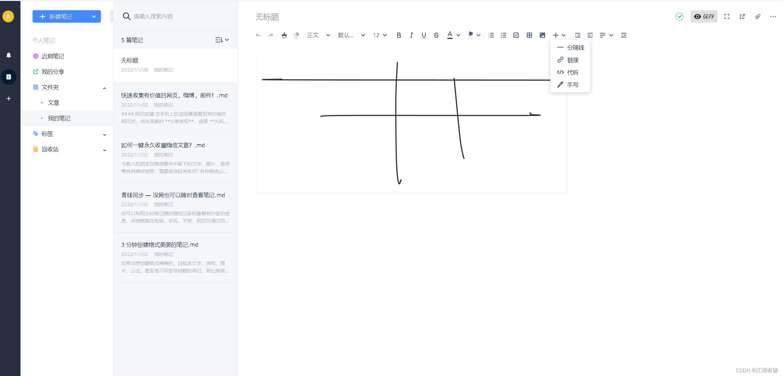Toggle strikethrough formatting

(436, 35)
